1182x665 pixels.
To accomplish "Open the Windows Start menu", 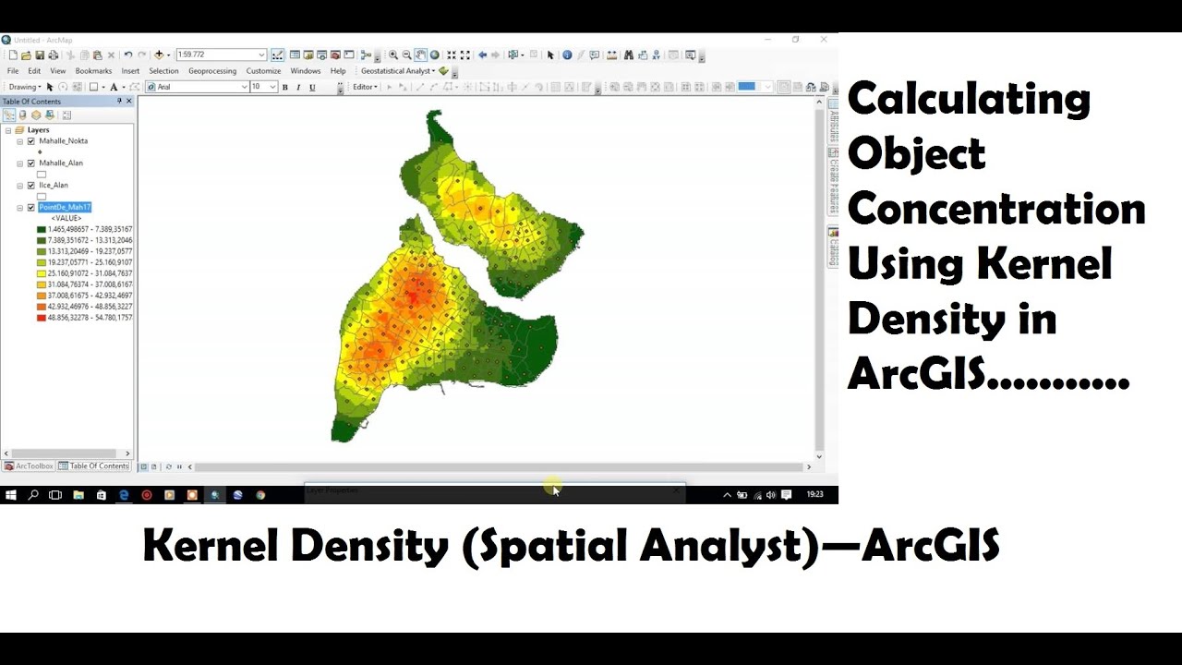I will pos(11,495).
